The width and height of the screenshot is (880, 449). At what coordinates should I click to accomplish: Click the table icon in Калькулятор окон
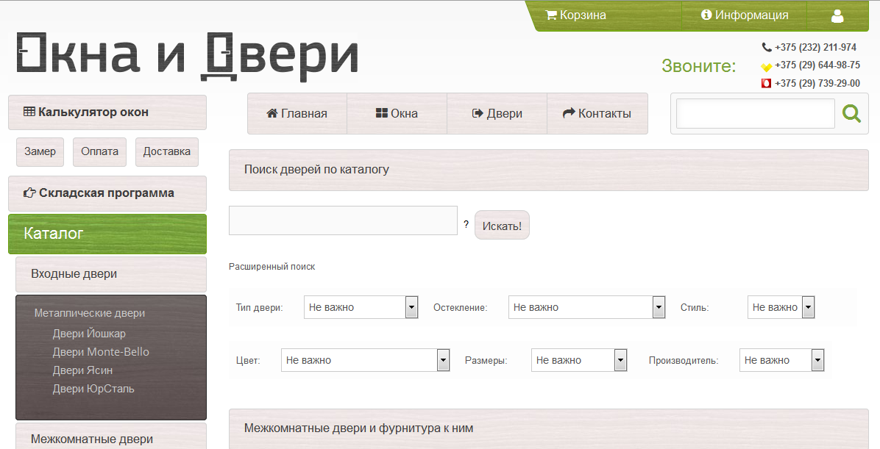29,112
